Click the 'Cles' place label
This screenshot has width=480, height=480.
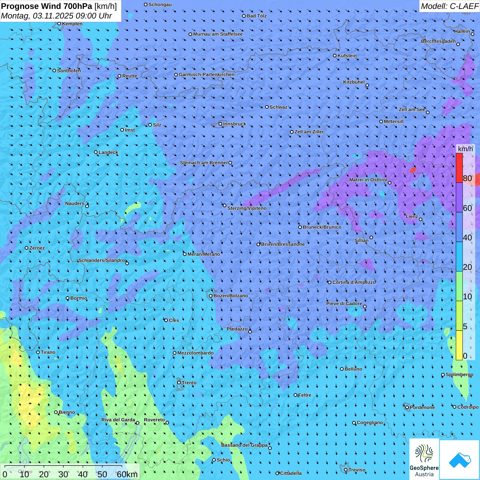(x=174, y=320)
